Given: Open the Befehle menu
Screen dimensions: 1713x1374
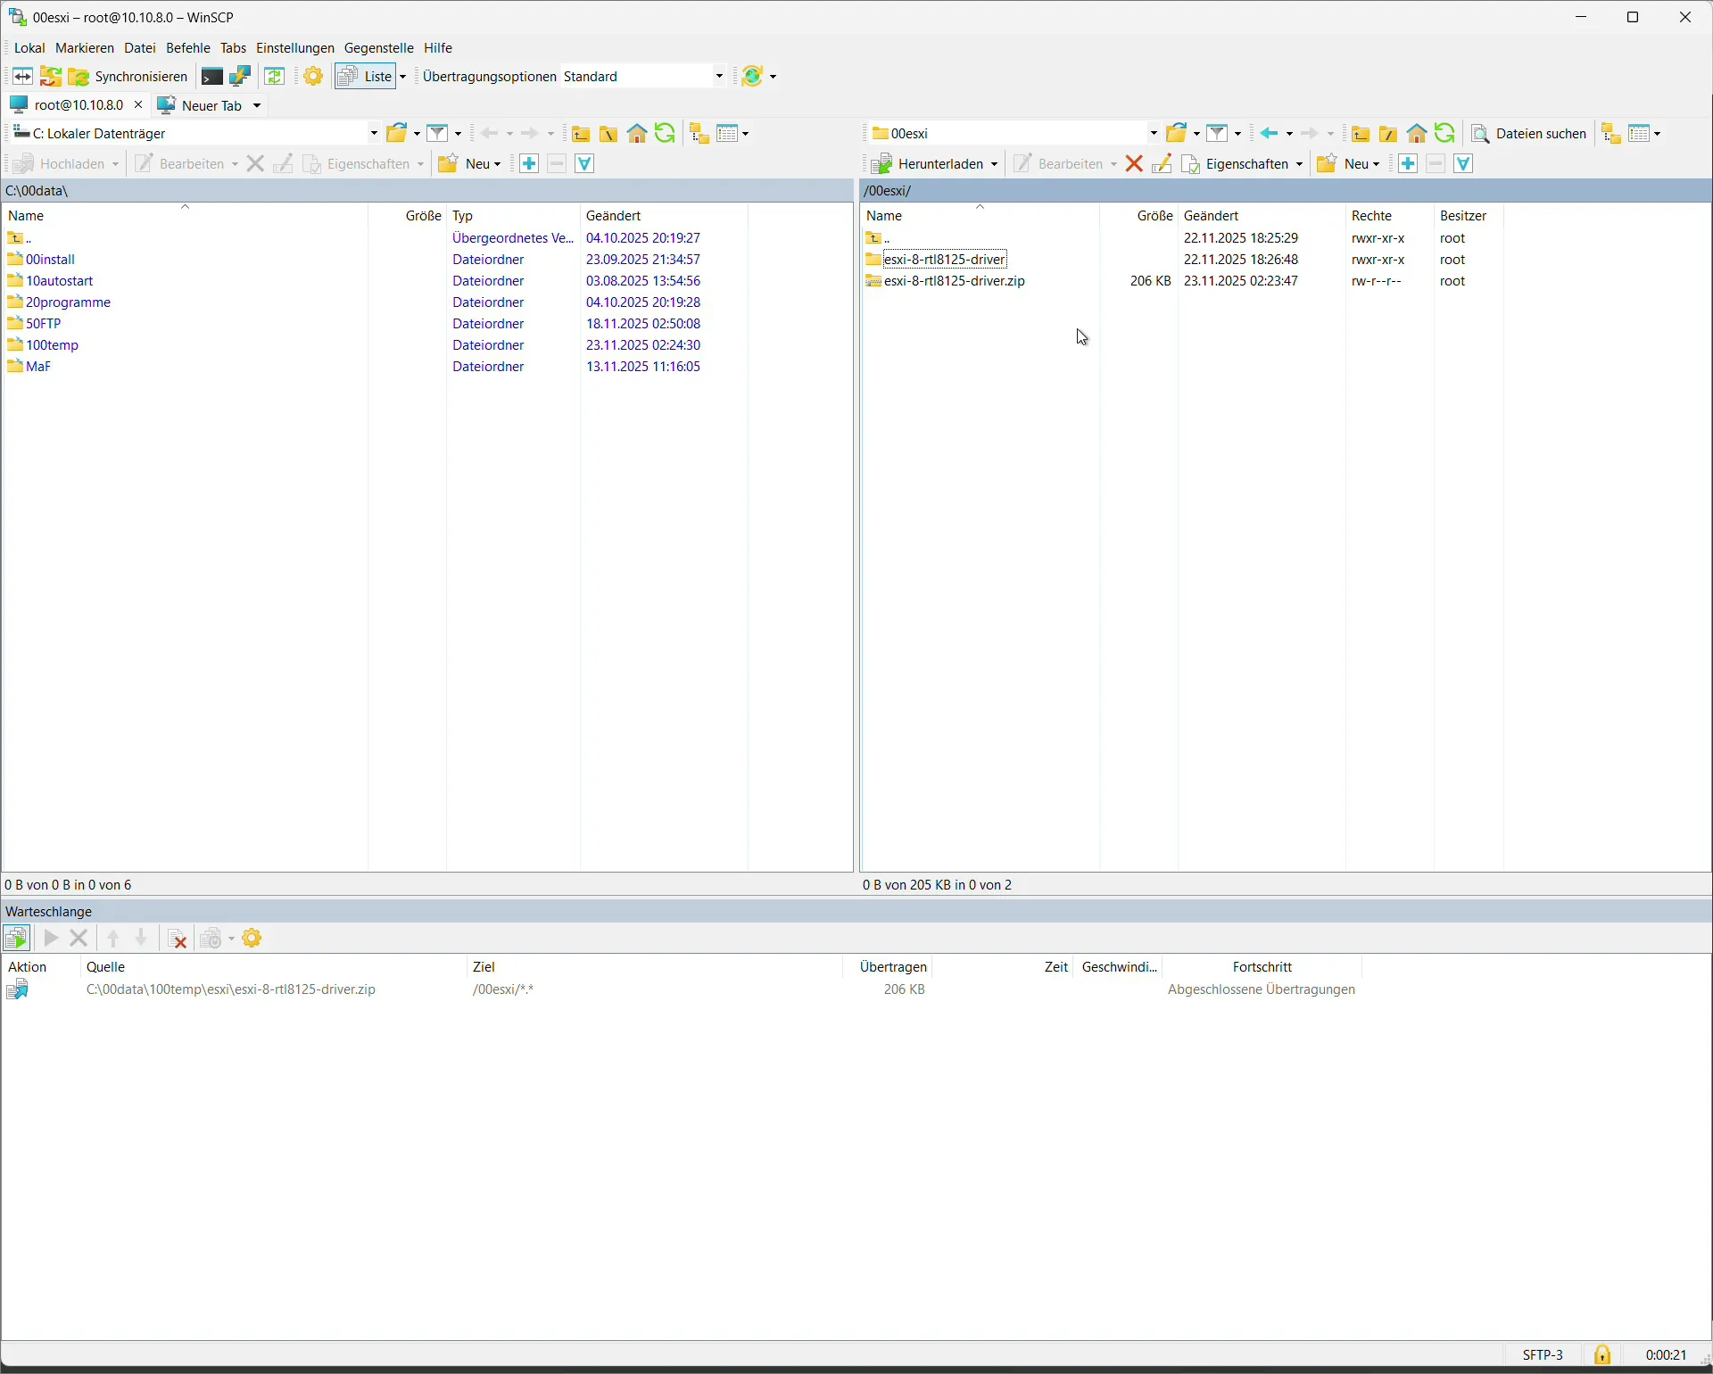Looking at the screenshot, I should (x=188, y=48).
